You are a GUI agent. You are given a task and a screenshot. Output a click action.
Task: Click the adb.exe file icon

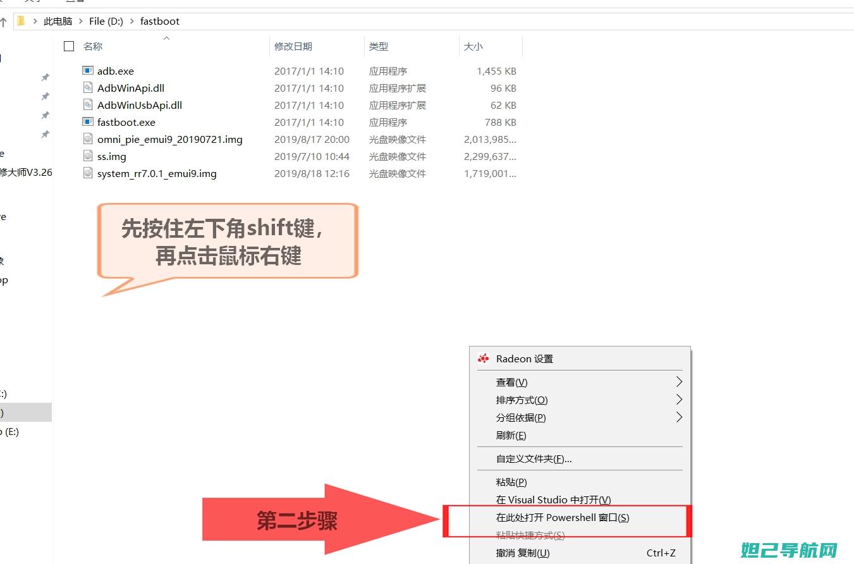[88, 71]
